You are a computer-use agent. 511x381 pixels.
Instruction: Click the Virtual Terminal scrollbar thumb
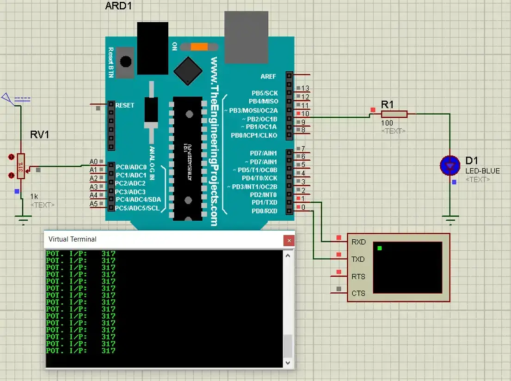tap(288, 346)
